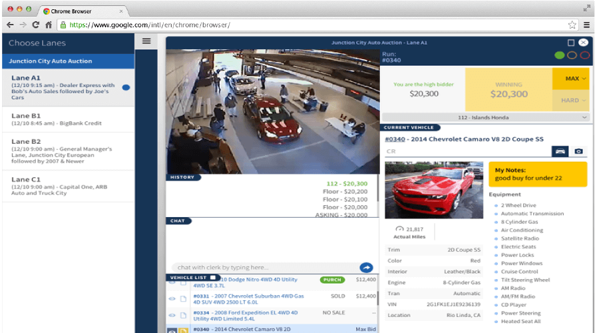Screen dimensions: 595x333
Task: Open run #0340 link in current vehicle
Action: [395, 139]
